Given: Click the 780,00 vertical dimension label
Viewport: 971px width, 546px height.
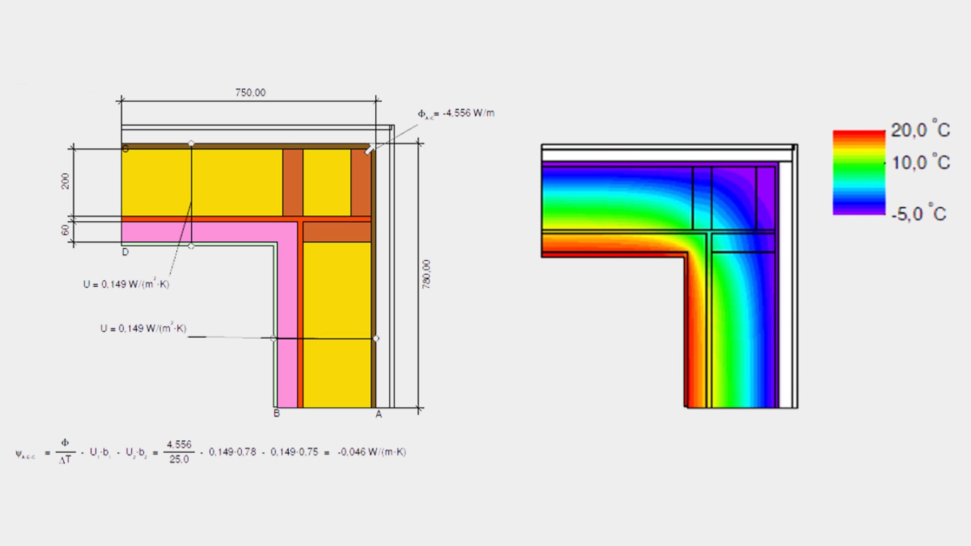Looking at the screenshot, I should pos(426,275).
